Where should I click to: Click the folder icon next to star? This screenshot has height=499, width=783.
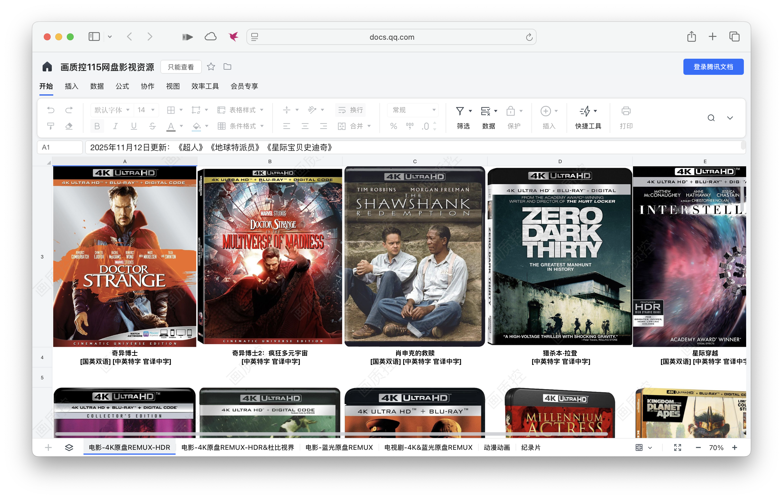(x=227, y=67)
